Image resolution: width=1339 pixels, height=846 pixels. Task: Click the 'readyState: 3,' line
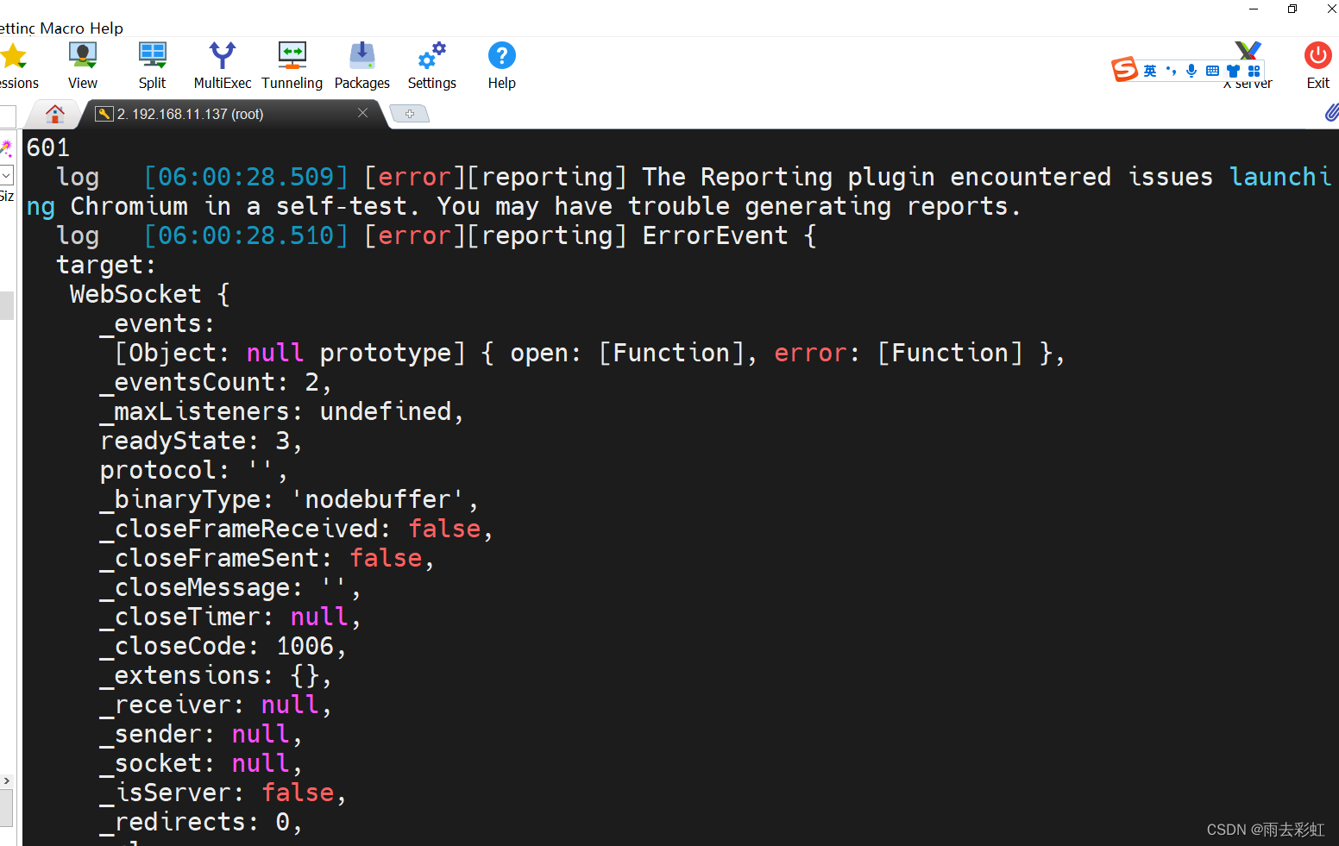201,441
